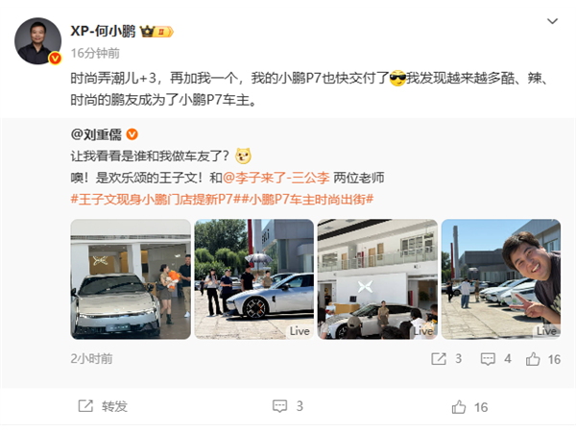View second live photo with umbrella
Viewport: 576px width, 432px height.
click(253, 279)
